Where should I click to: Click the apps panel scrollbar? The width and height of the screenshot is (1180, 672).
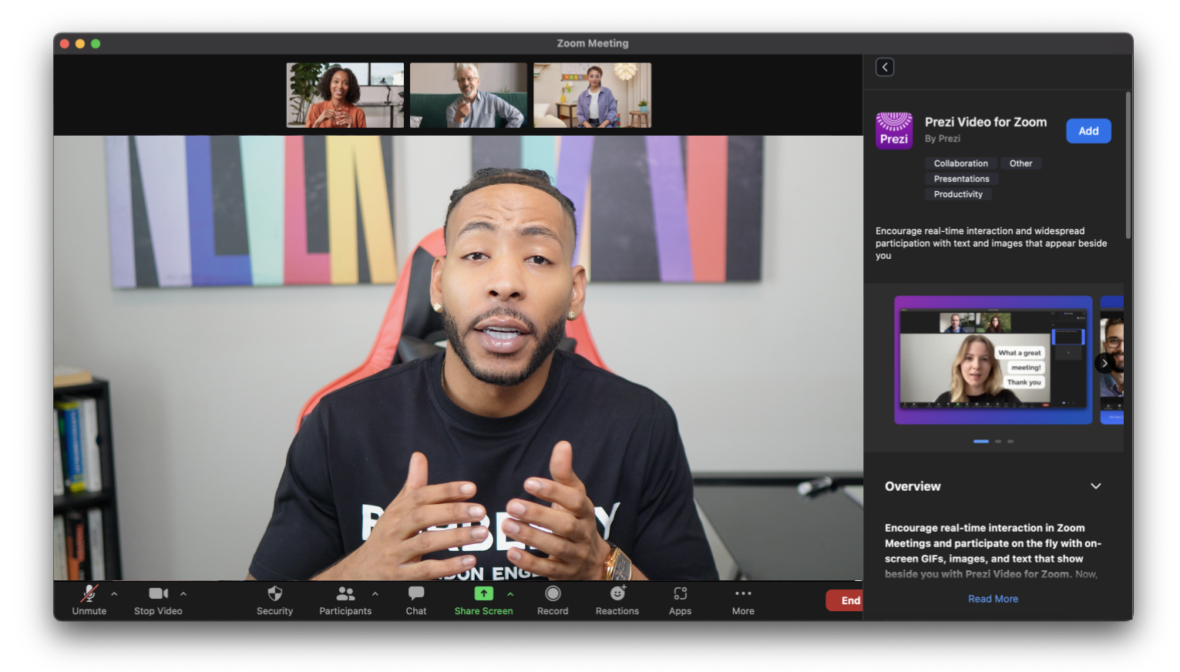click(x=1128, y=166)
